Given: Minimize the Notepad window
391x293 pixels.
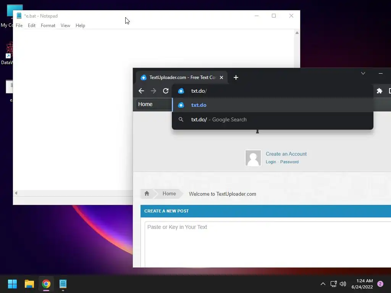Looking at the screenshot, I should 257,16.
